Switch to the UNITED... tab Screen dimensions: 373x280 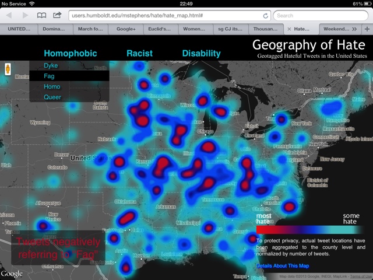pos(19,29)
